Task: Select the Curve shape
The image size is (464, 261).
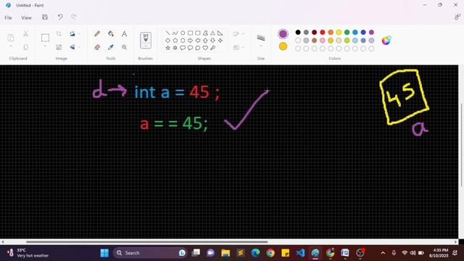Action: coord(175,33)
